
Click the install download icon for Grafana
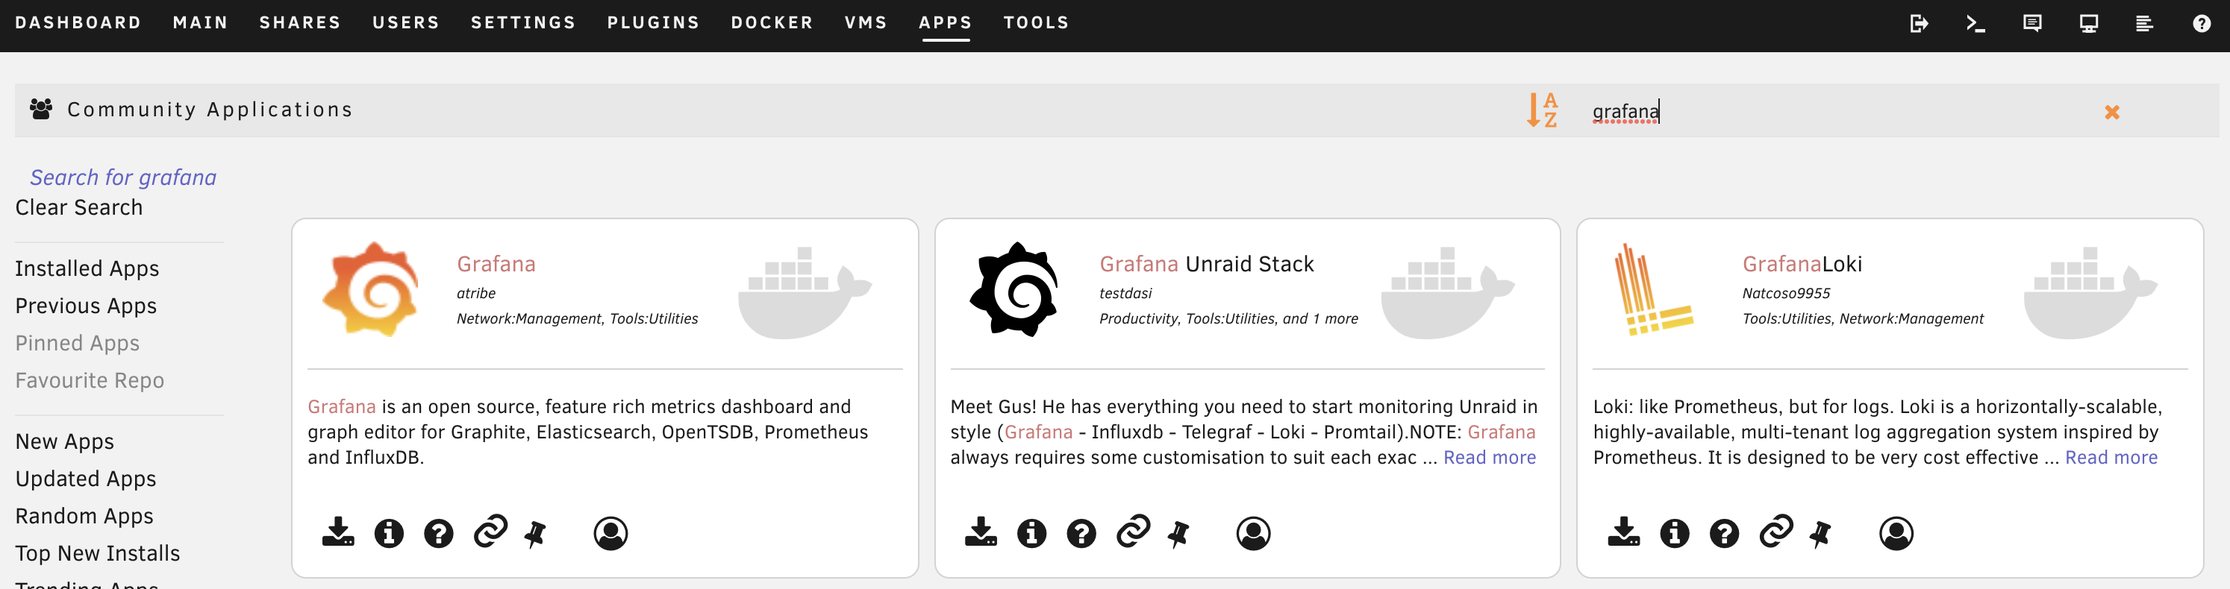pos(337,532)
